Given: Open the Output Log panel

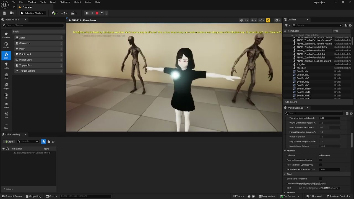Looking at the screenshot, I should (x=33, y=196).
